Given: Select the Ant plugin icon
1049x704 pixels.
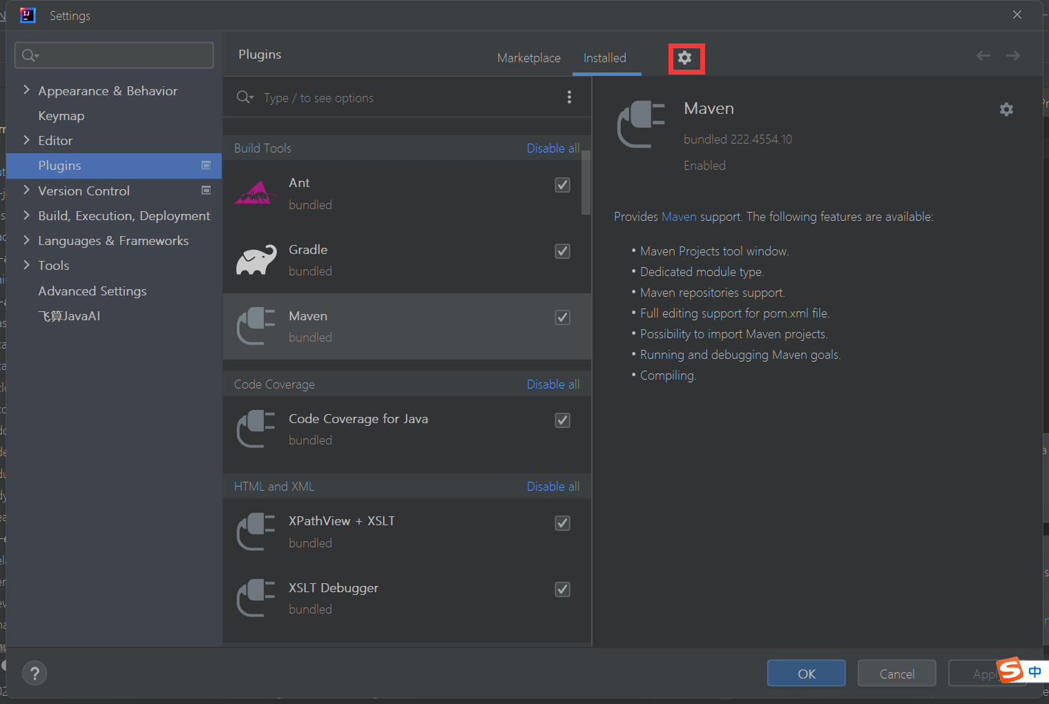Looking at the screenshot, I should pos(256,193).
